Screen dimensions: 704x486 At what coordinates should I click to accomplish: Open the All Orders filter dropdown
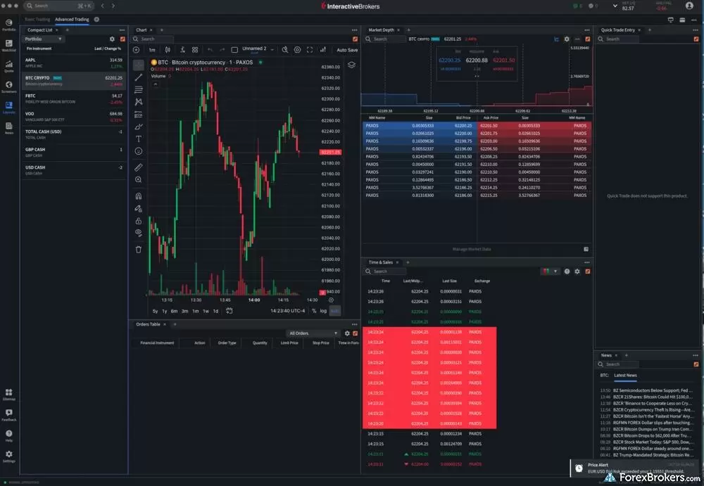[313, 333]
